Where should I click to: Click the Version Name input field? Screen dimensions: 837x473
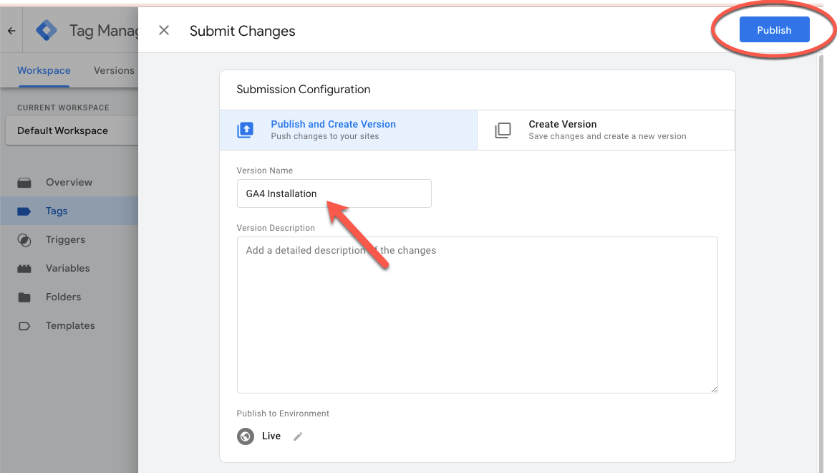click(334, 193)
